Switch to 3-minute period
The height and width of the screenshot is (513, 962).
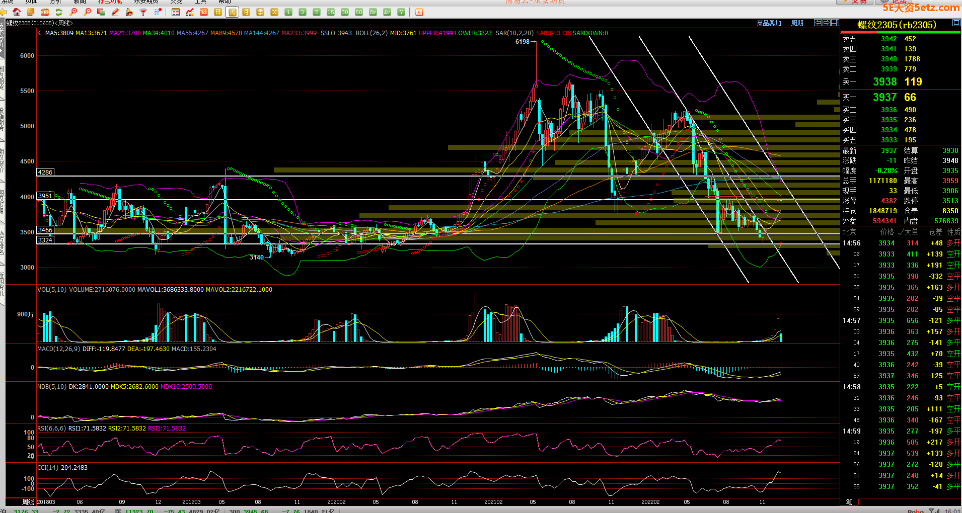pos(303,12)
